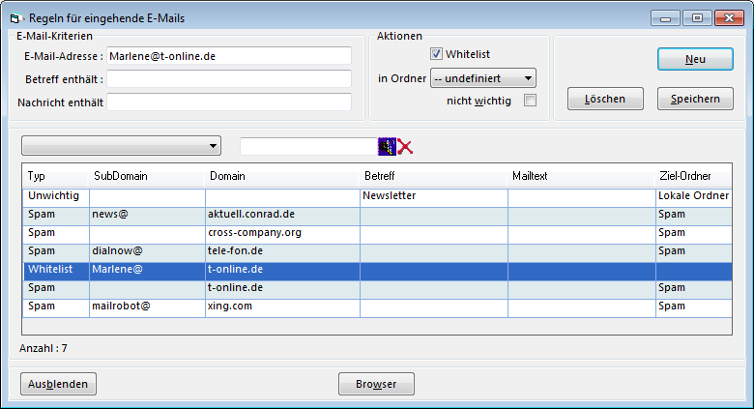Open the Browser button
This screenshot has width=754, height=409.
pos(376,384)
